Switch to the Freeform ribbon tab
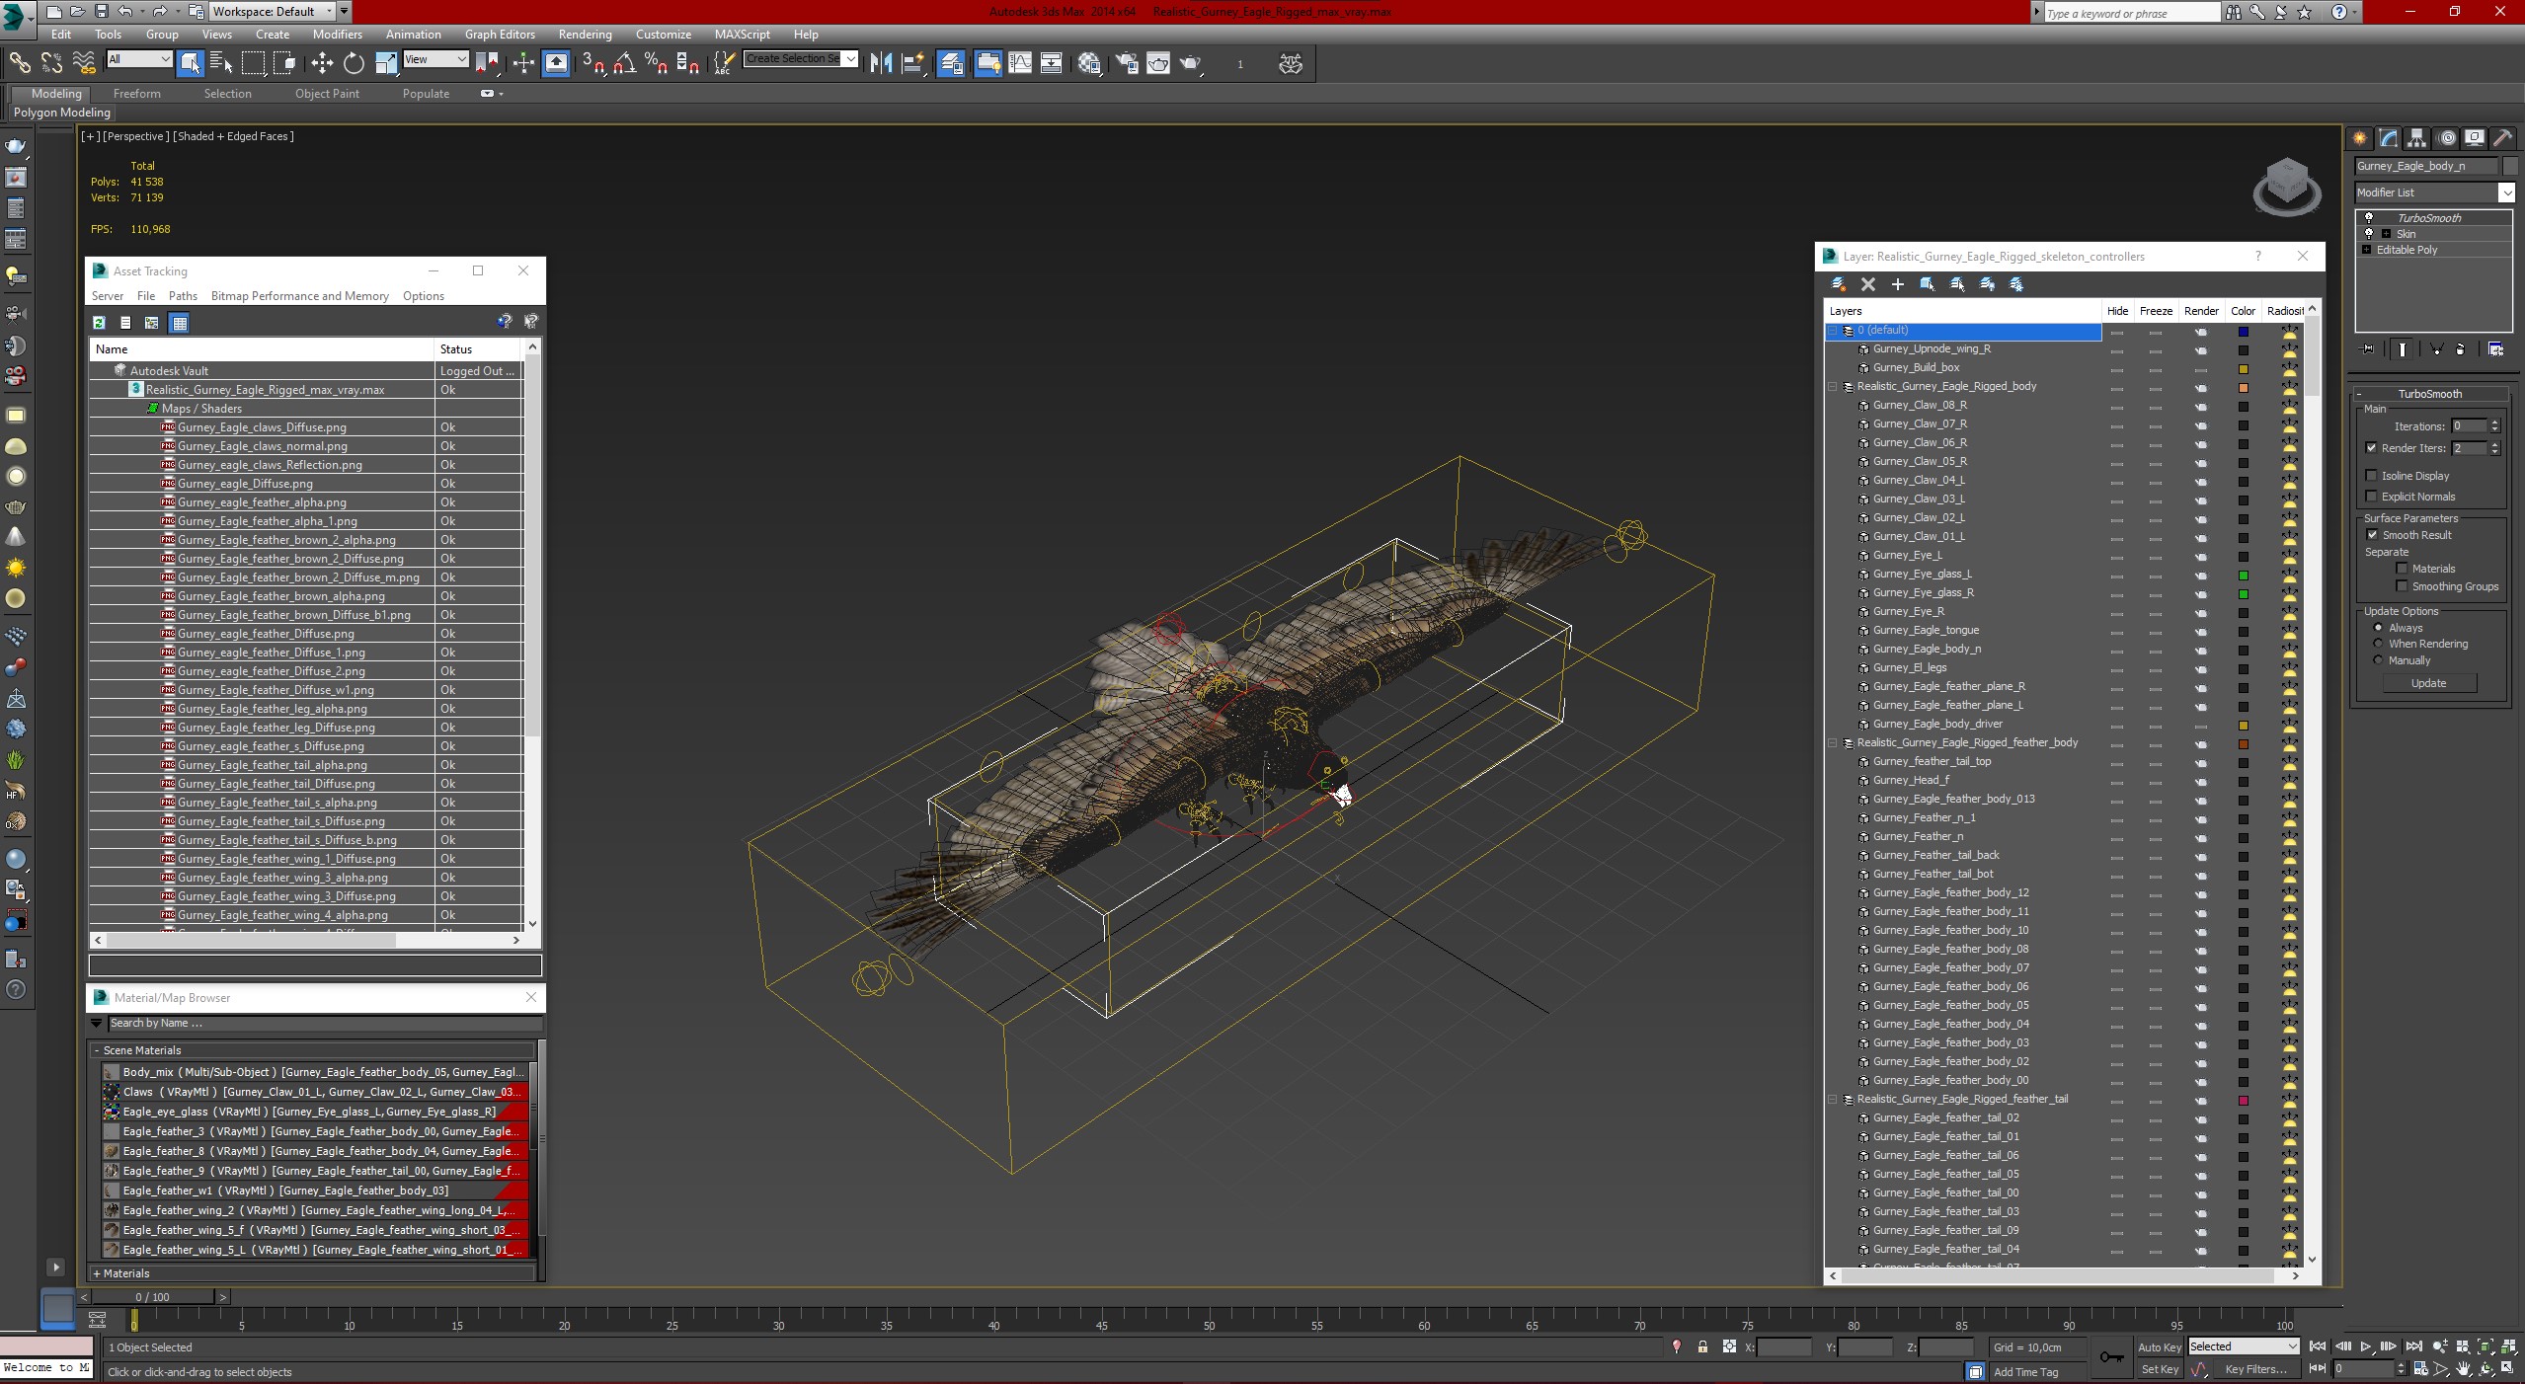 click(x=136, y=94)
